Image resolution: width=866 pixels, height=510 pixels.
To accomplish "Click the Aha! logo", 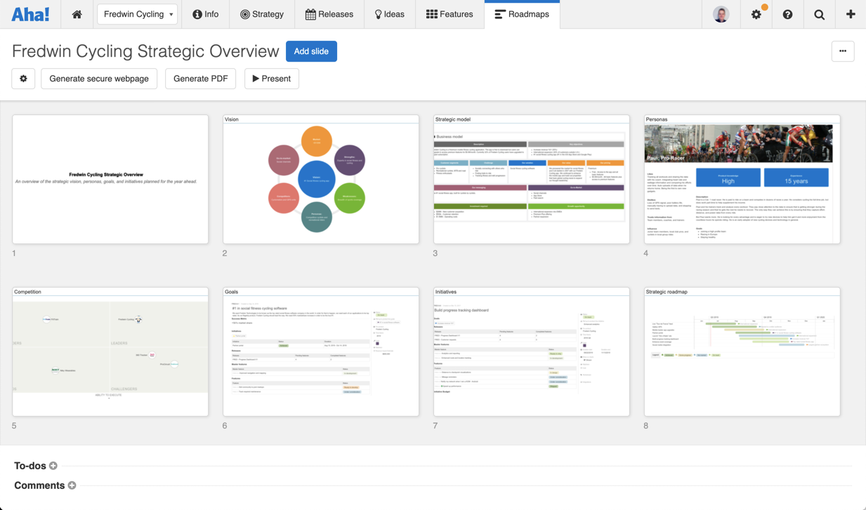I will coord(30,14).
